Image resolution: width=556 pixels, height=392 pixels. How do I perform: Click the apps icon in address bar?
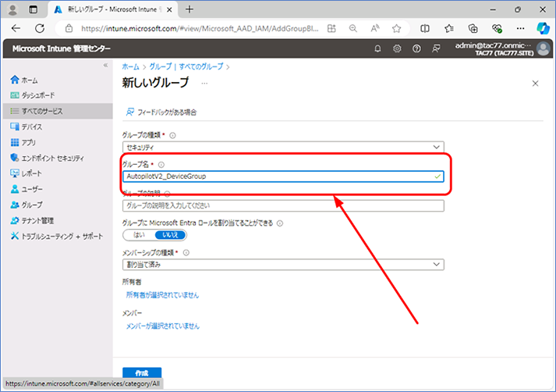pos(331,28)
